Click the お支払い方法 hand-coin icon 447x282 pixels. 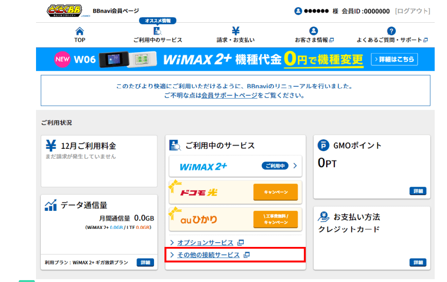[x=324, y=217]
